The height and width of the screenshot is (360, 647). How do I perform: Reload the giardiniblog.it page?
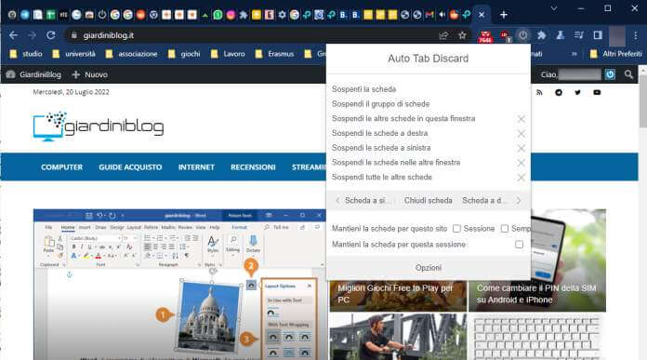(51, 35)
